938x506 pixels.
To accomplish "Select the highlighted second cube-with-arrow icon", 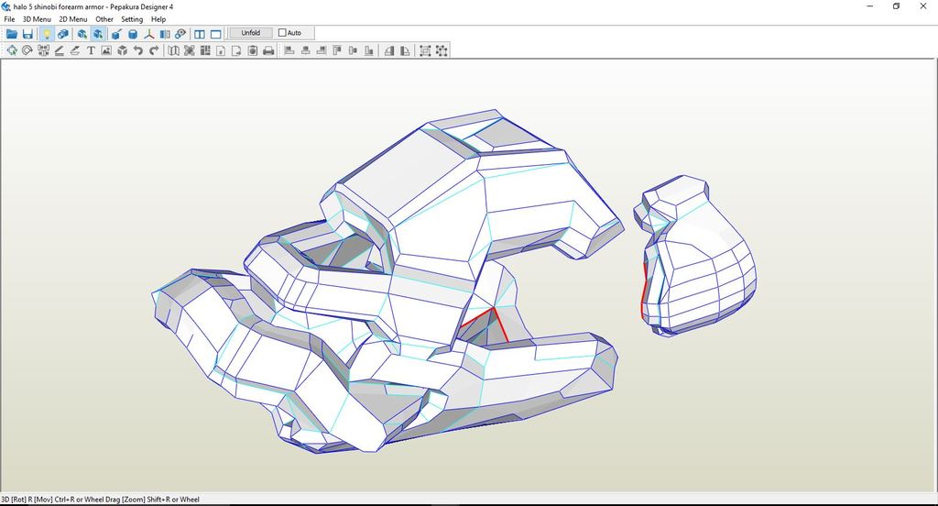I will click(98, 34).
